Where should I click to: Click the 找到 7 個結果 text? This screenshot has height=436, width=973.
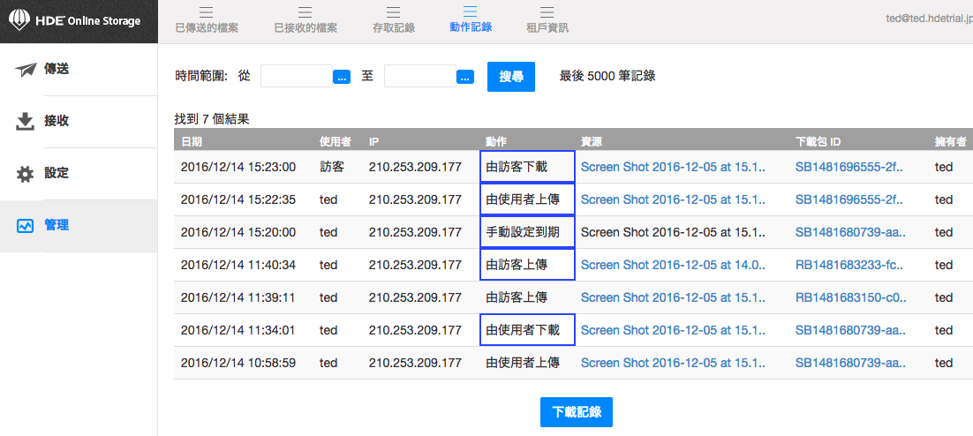tap(212, 119)
